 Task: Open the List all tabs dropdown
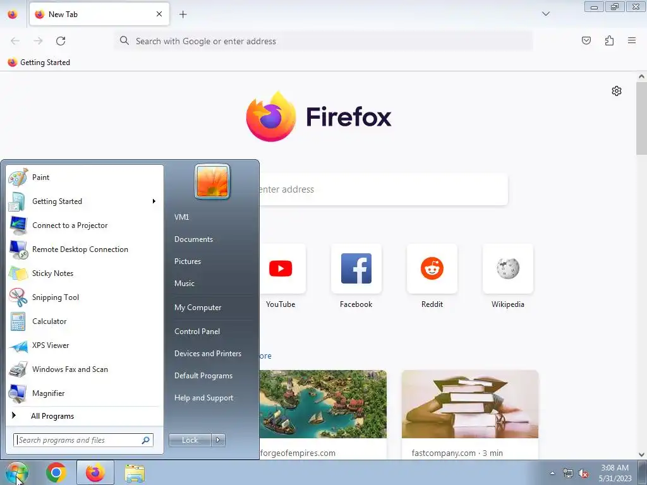545,14
